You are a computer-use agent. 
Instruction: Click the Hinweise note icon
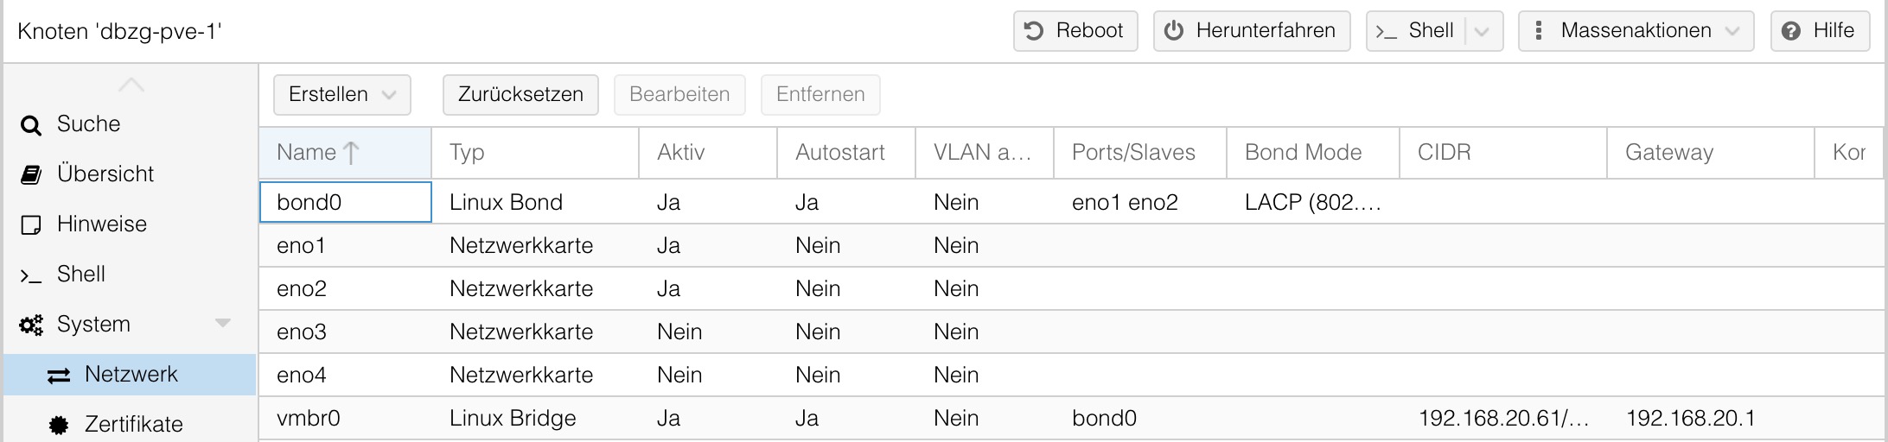(x=31, y=225)
